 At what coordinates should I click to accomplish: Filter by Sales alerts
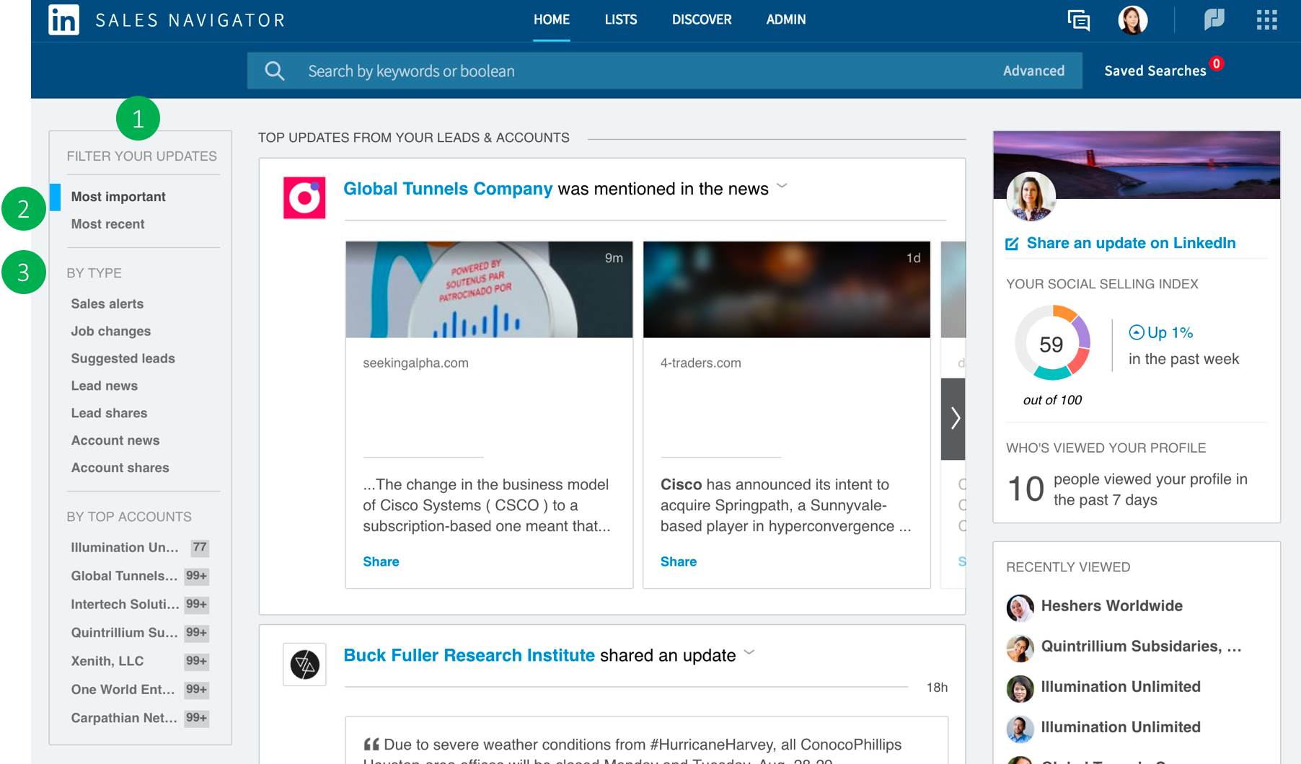point(107,304)
